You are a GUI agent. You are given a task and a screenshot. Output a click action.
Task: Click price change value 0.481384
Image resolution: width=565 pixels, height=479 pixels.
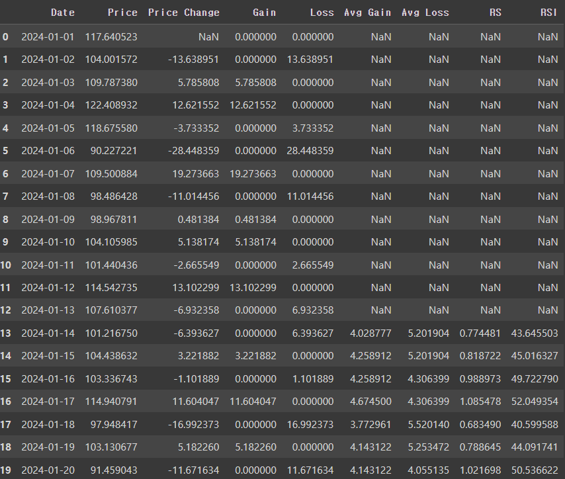[x=198, y=220]
